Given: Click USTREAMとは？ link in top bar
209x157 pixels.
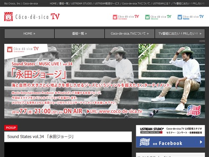Looking at the screenshot, I should tap(161, 3).
